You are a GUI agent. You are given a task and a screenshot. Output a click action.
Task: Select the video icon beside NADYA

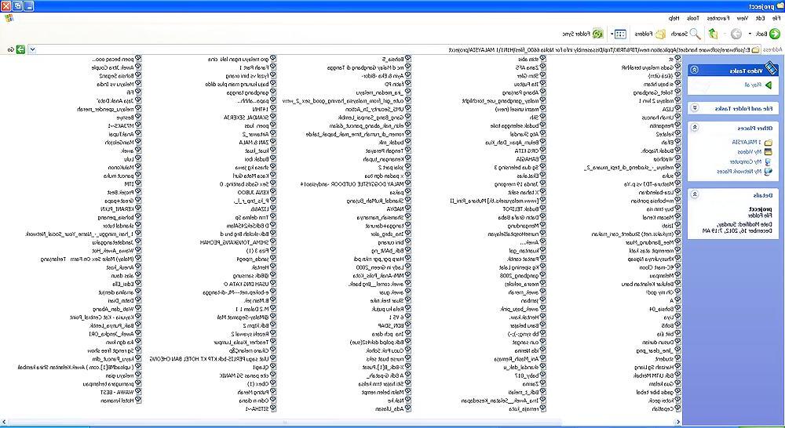pos(408,209)
